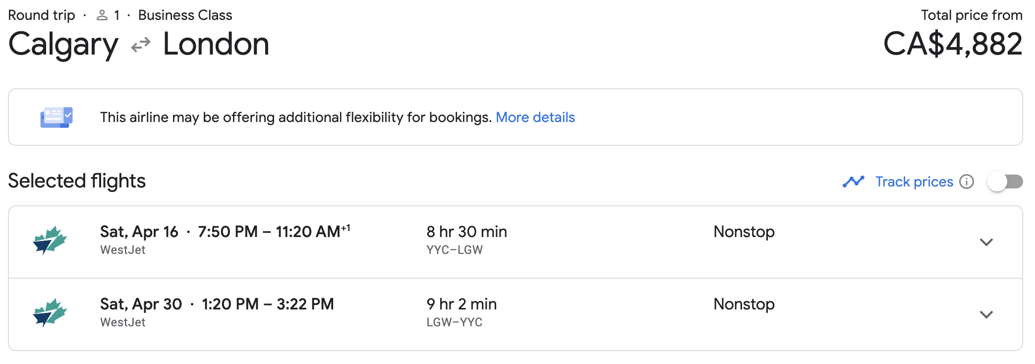Expand the Apr 16 outbound flight details
Image resolution: width=1035 pixels, height=364 pixels.
986,242
